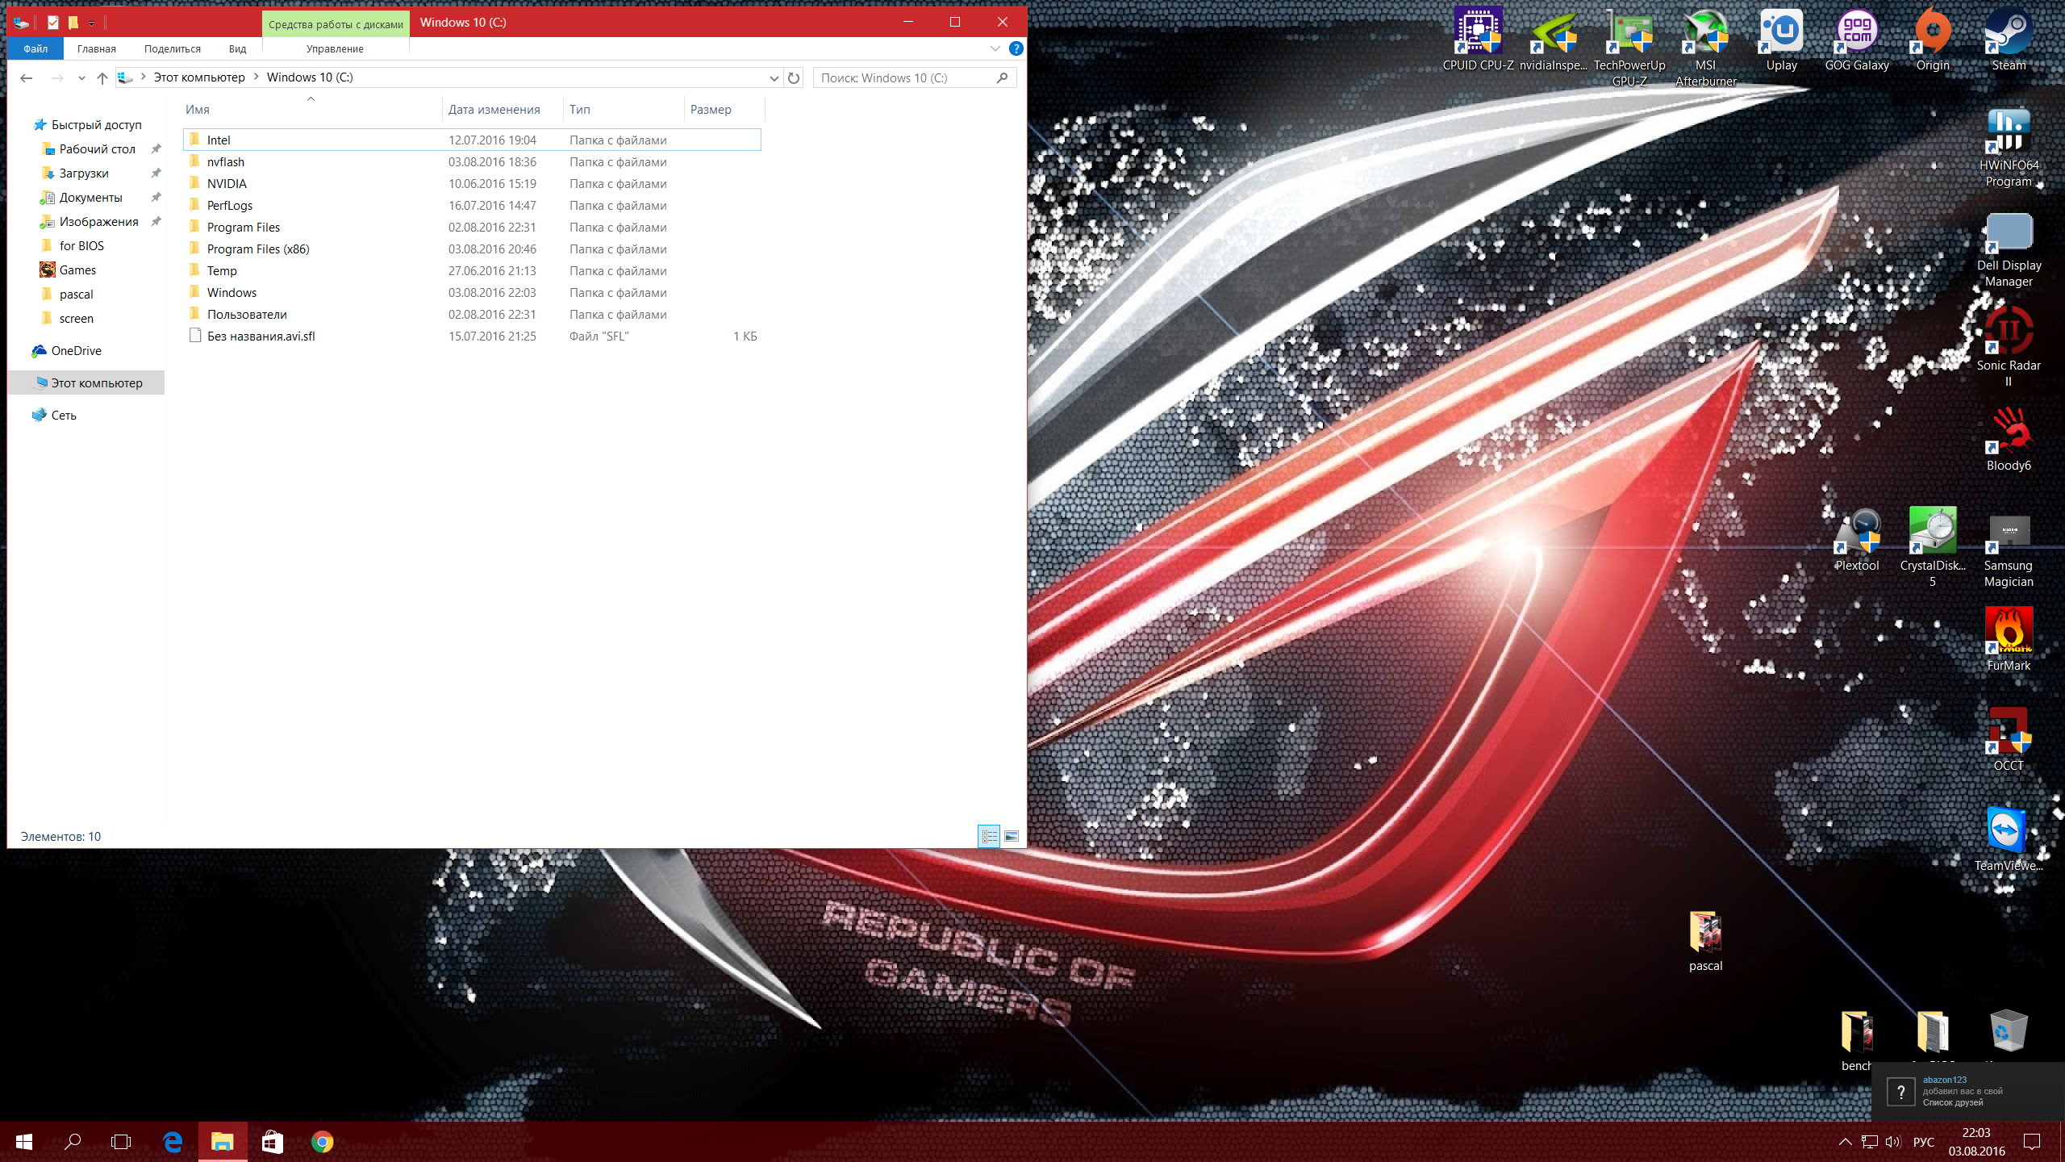
Task: Customize quick access toolbar dropdown
Action: (91, 23)
